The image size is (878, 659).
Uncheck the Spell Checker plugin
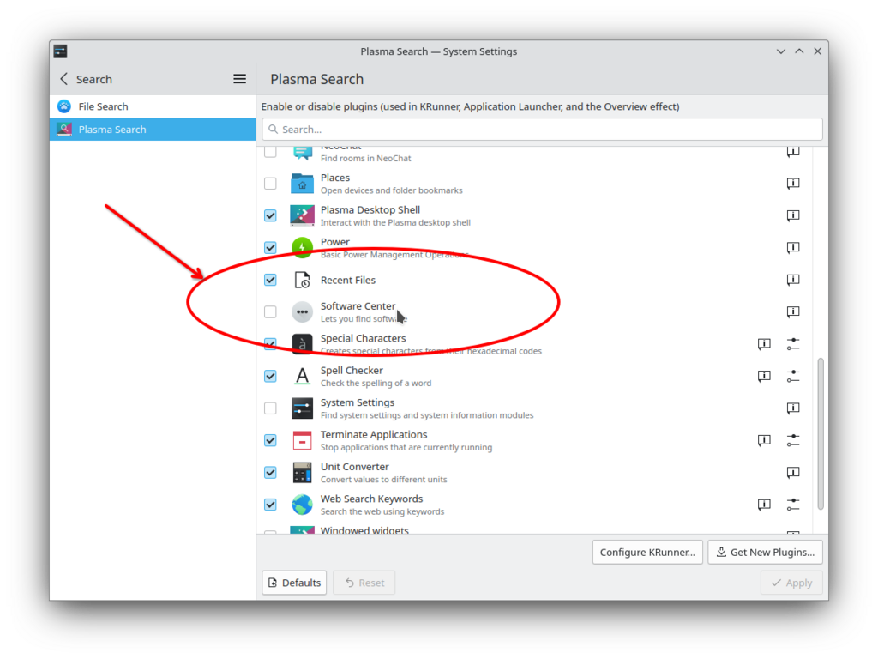pos(270,376)
